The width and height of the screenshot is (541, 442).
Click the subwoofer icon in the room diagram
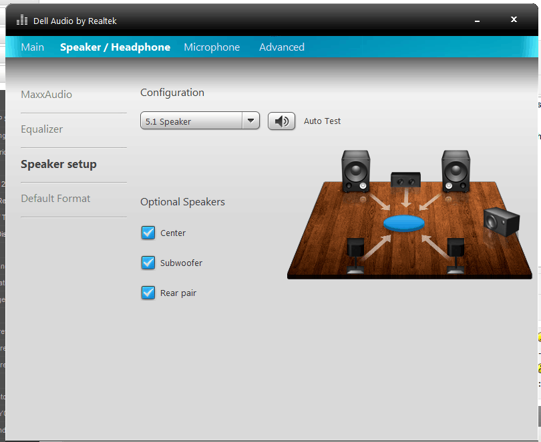tap(502, 222)
